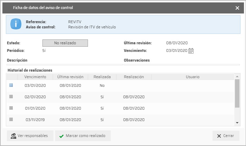Click the vencimiento cell 03/11/2019
Viewport: 246px width, 146px height.
pos(35,120)
